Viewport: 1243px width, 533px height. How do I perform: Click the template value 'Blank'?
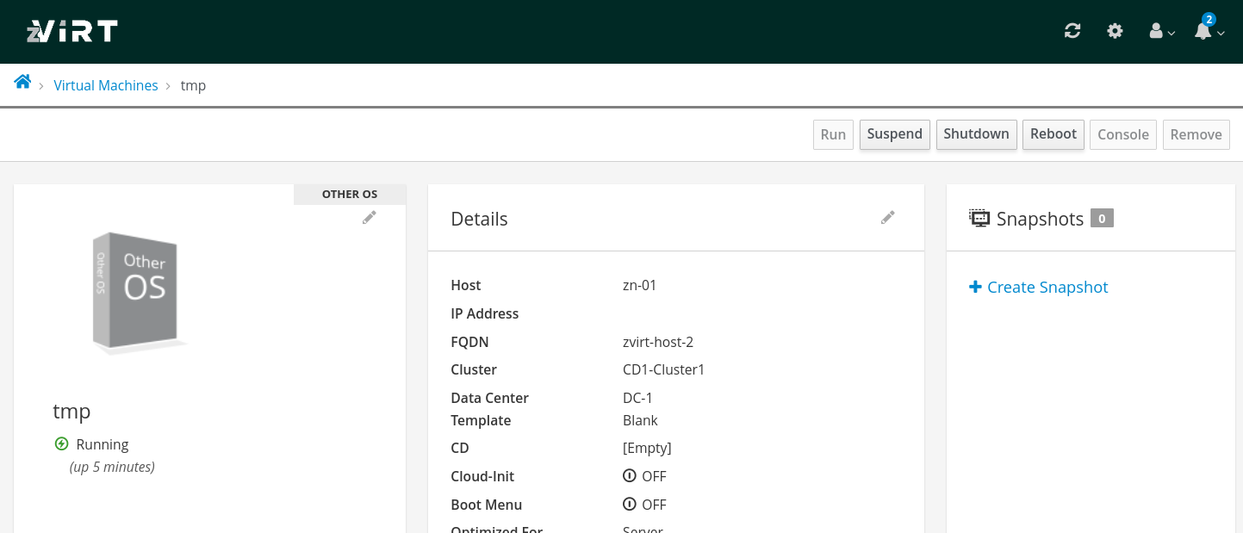point(640,420)
